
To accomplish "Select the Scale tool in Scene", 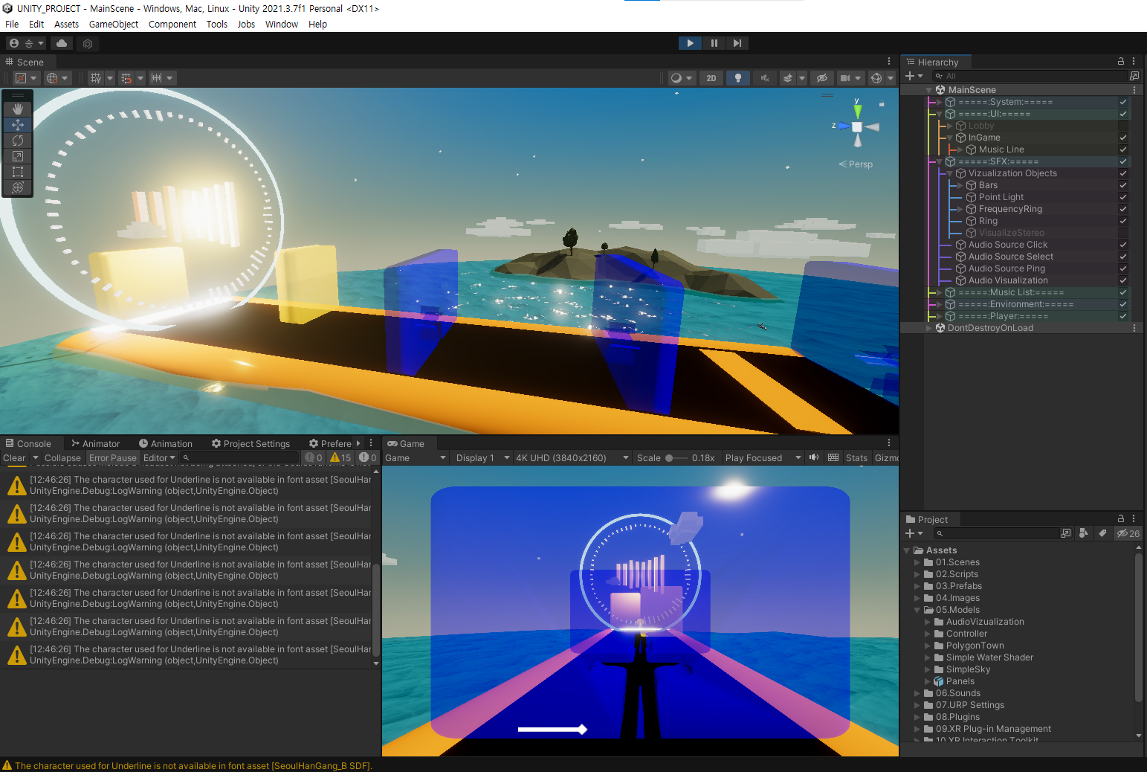I will pyautogui.click(x=18, y=156).
